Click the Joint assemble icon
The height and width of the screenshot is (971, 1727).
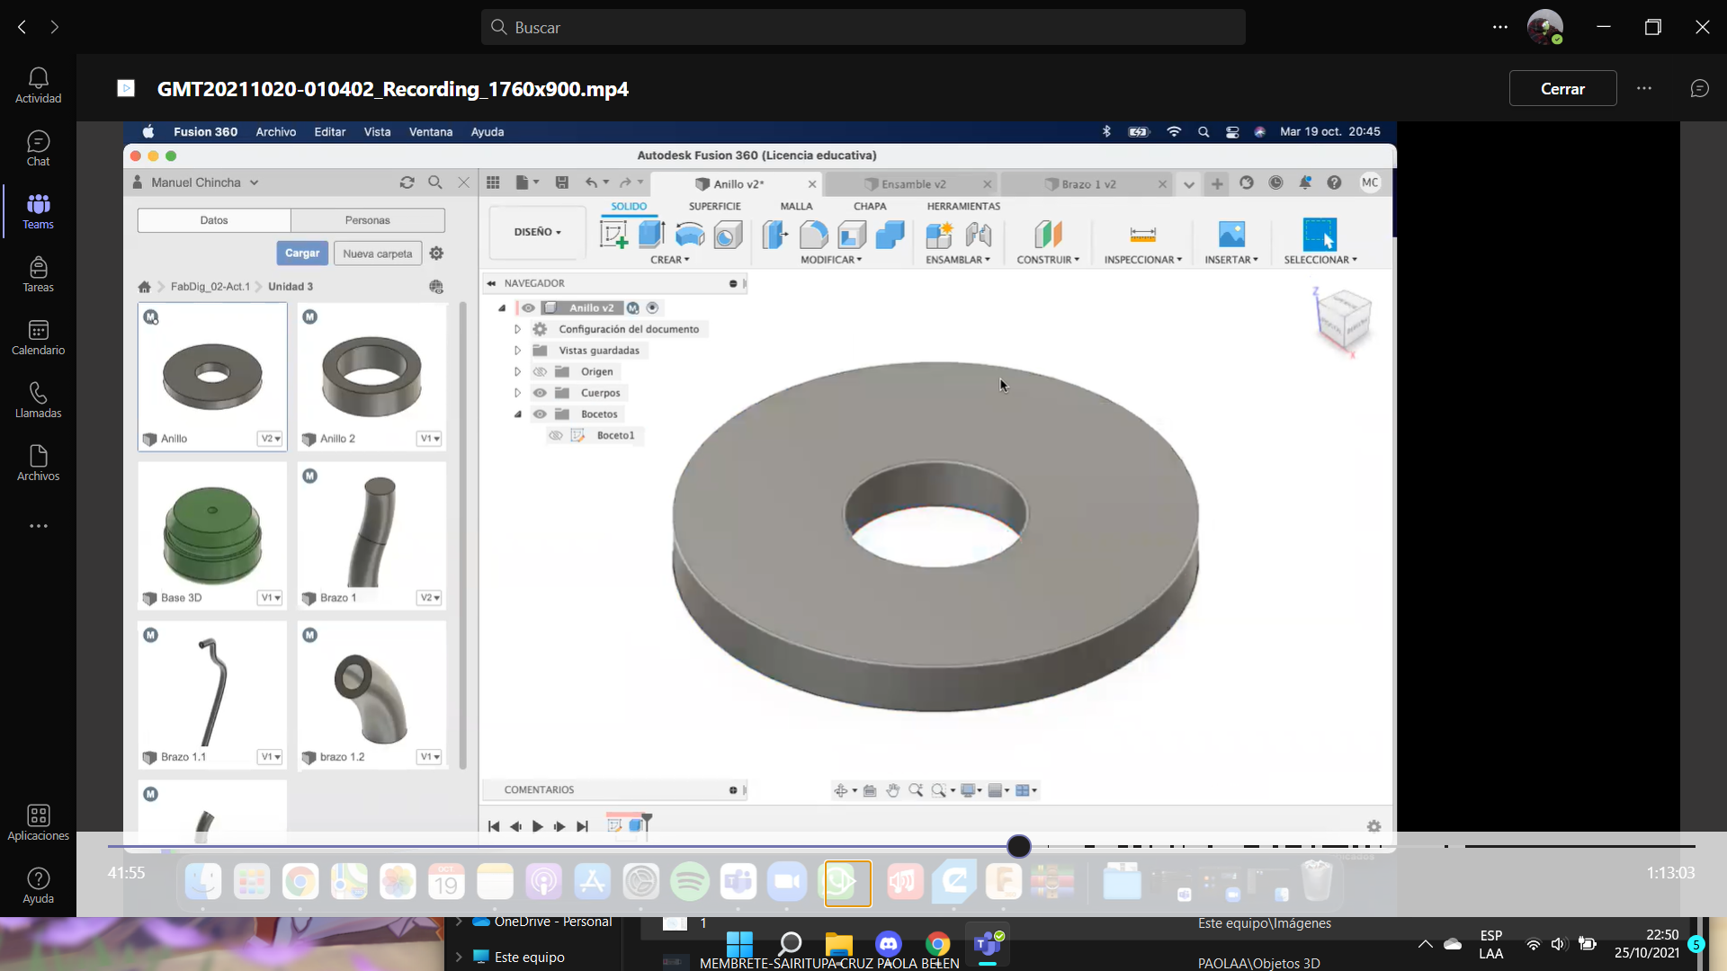978,235
